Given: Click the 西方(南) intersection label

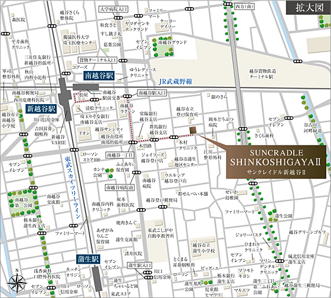Looking at the screenshot, I should 244,7.
